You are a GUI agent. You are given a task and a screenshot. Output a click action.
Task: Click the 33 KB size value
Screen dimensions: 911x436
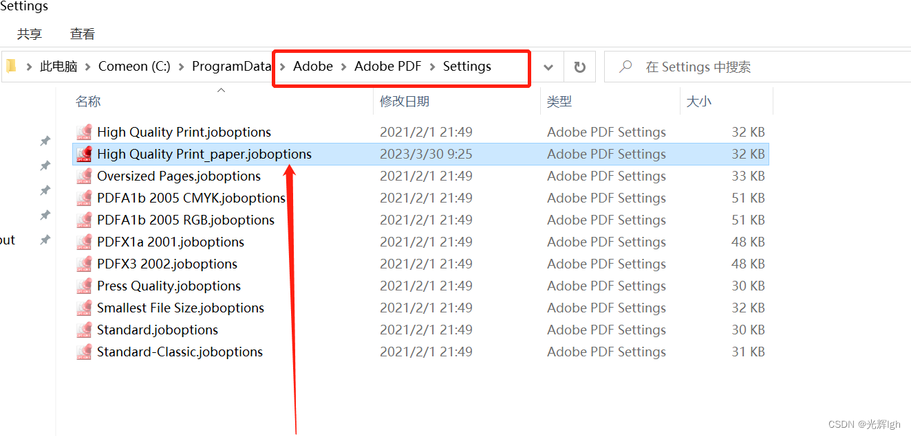coord(749,176)
